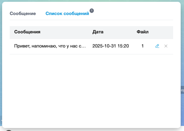Click the Файл column header
This screenshot has height=131, width=184.
143,32
